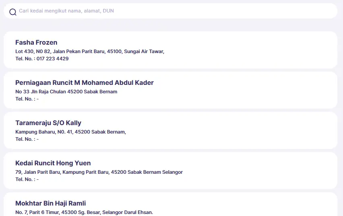Screen dimensions: 343x216
Task: Focus the store search input field
Action: (161, 11)
